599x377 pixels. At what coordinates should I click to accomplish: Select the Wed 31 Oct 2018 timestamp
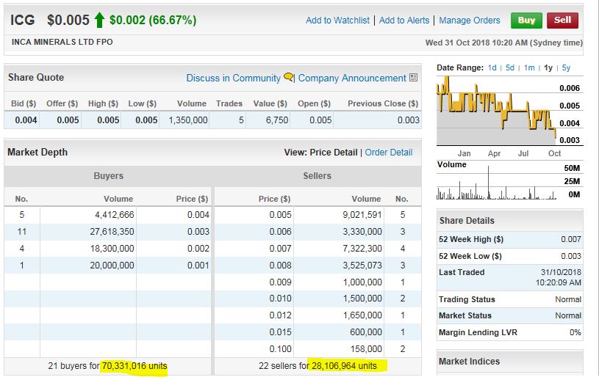[504, 43]
